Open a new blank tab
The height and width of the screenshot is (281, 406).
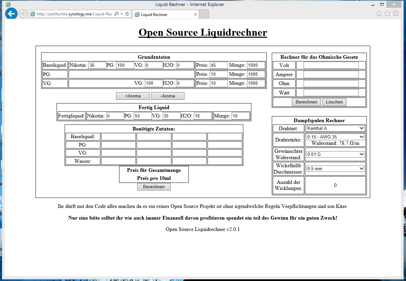tap(204, 14)
